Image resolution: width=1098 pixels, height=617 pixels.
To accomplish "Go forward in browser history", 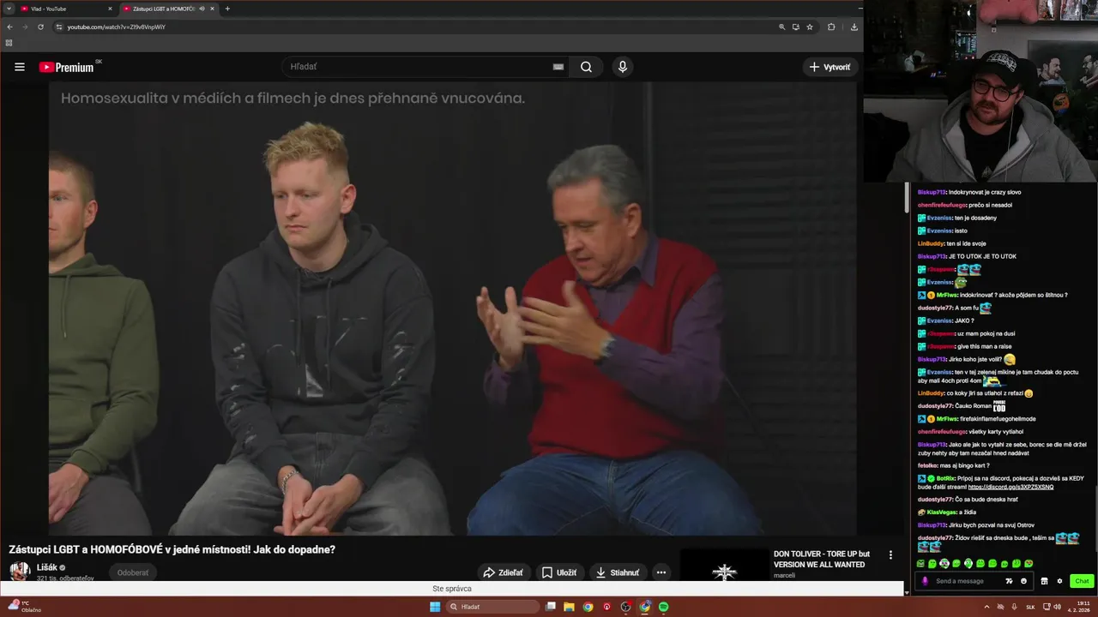I will (x=25, y=27).
